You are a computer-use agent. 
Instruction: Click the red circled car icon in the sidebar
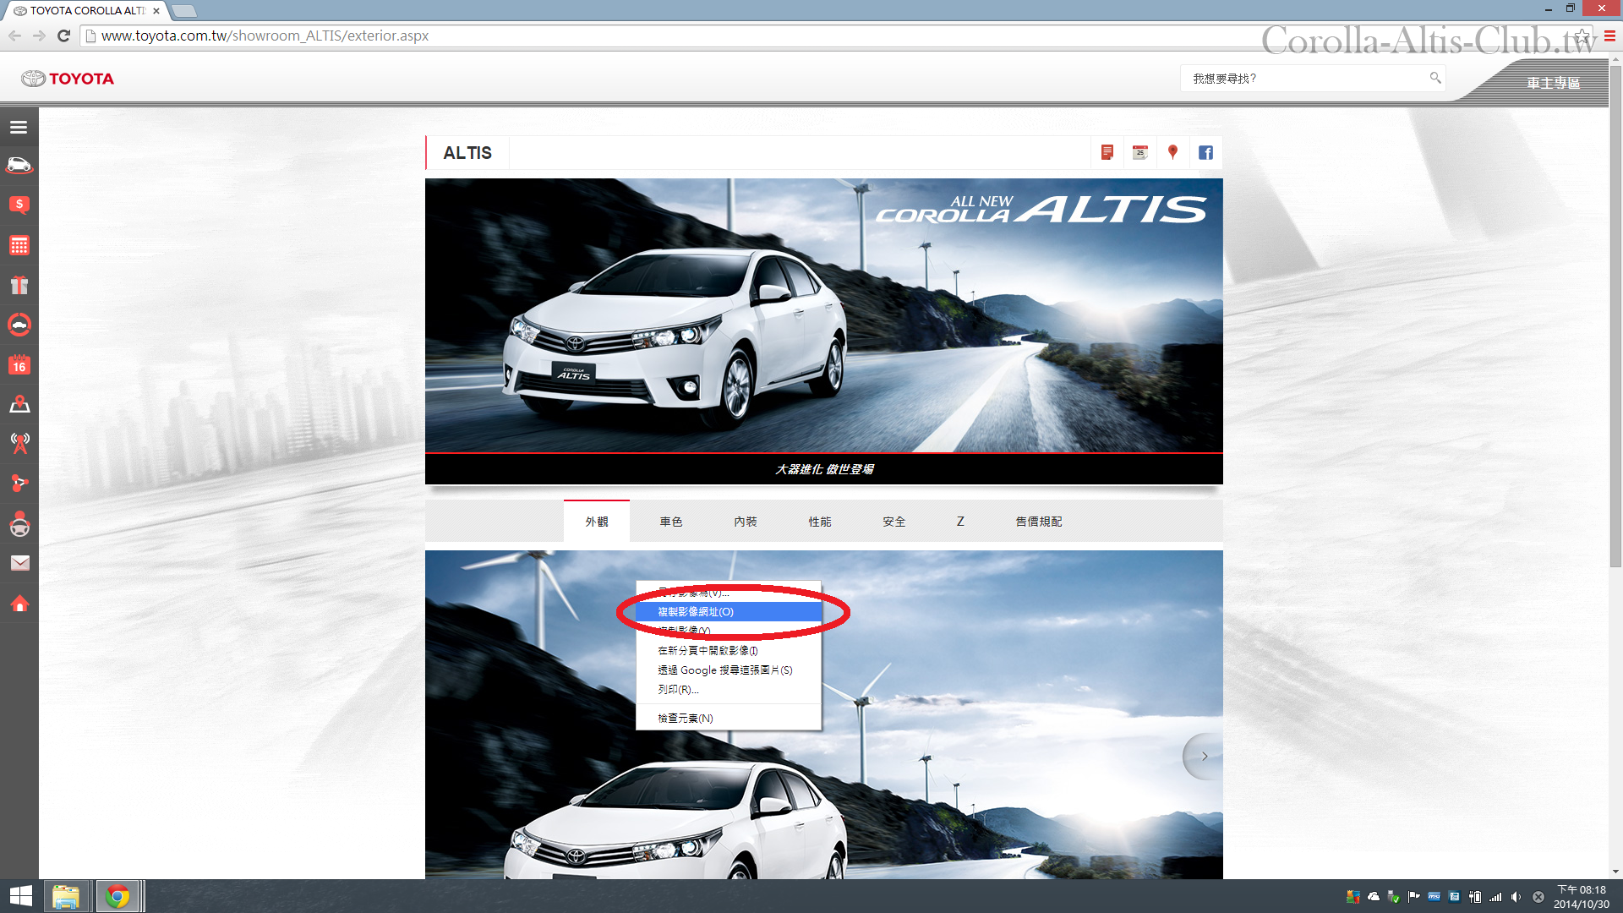pyautogui.click(x=19, y=325)
